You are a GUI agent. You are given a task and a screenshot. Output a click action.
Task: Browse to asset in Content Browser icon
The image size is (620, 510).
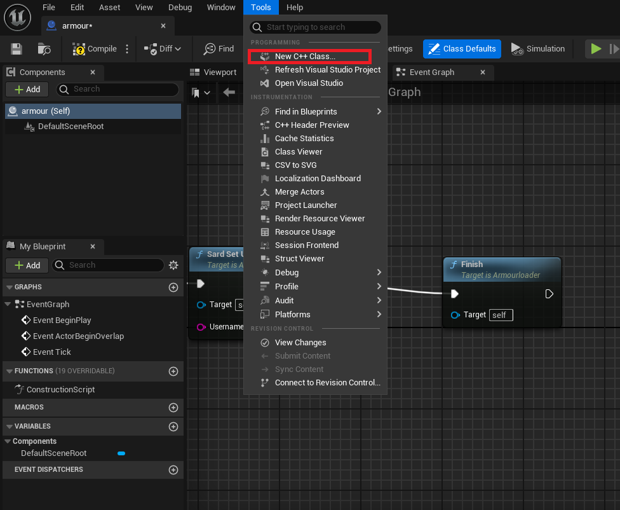44,49
